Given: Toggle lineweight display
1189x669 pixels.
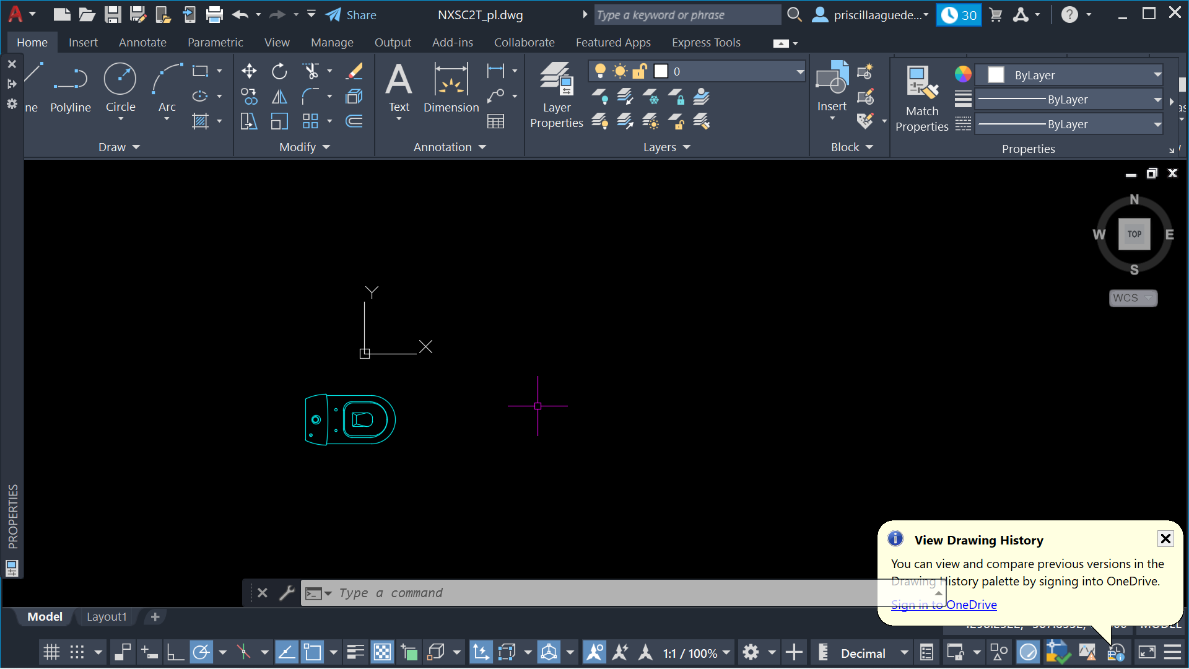Looking at the screenshot, I should pyautogui.click(x=355, y=652).
